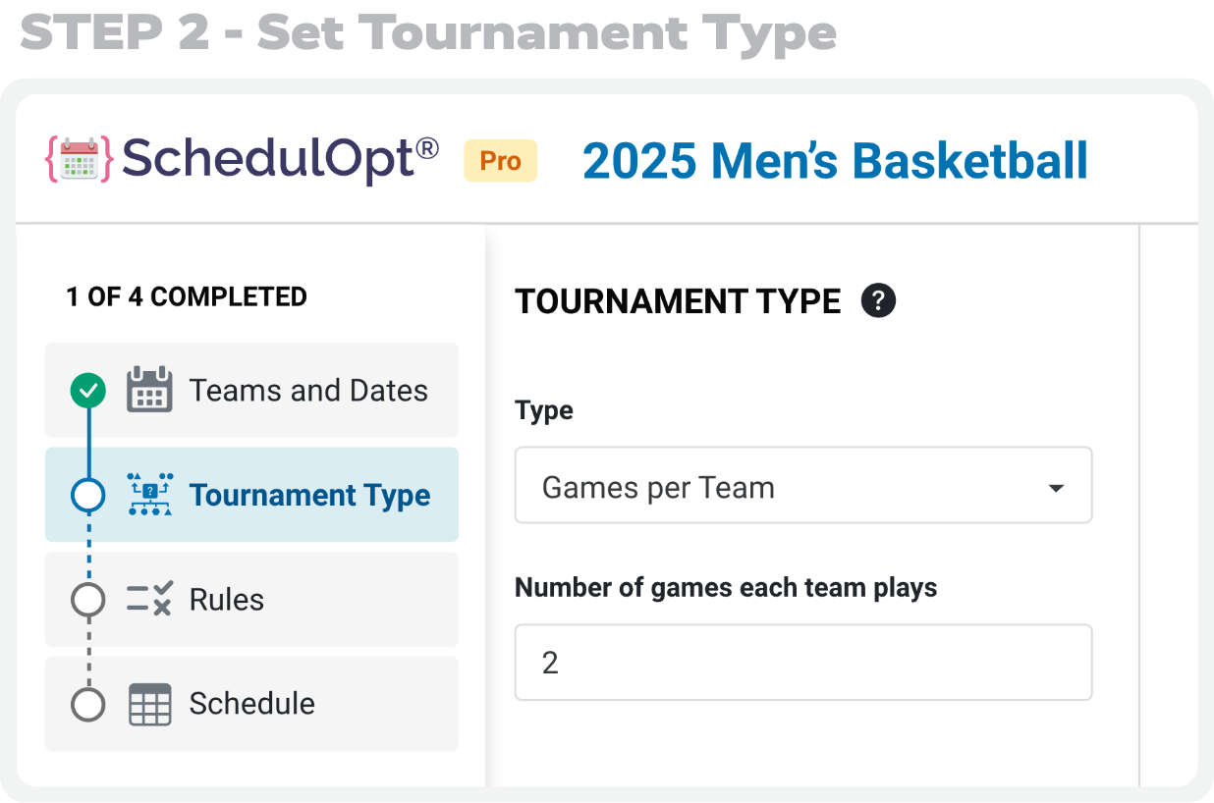
Task: Select the Tournament Type sidebar item
Action: (x=251, y=495)
